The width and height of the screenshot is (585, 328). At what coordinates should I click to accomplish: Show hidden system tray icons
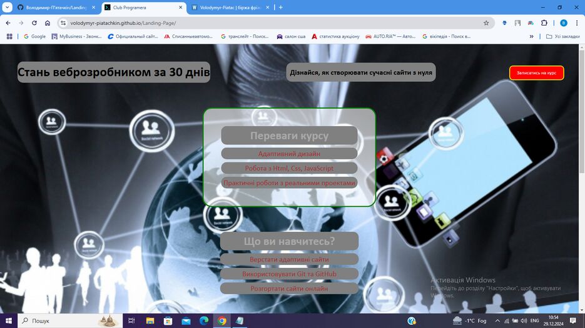pyautogui.click(x=497, y=321)
